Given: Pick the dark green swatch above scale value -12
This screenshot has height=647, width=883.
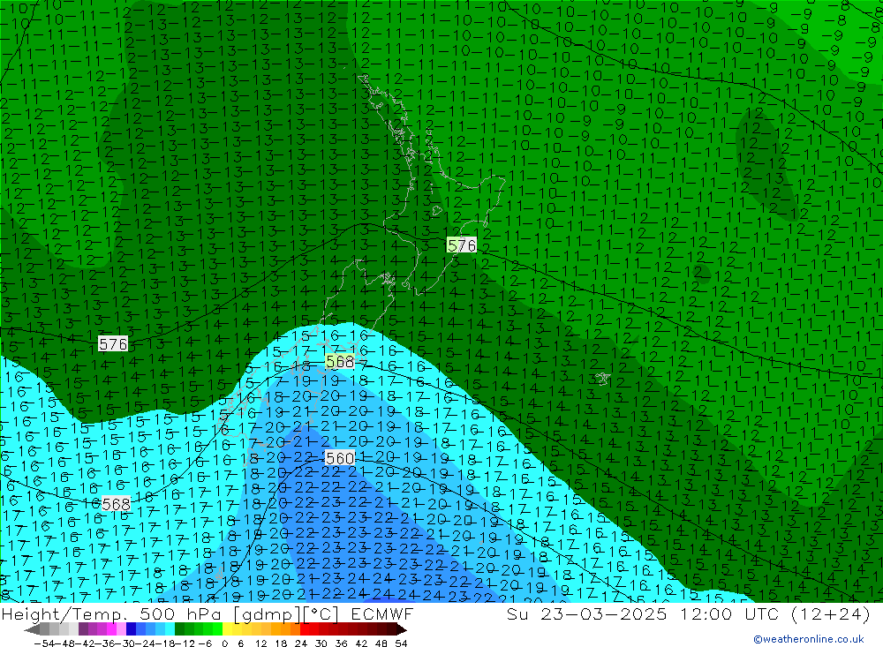Looking at the screenshot, I should [179, 629].
